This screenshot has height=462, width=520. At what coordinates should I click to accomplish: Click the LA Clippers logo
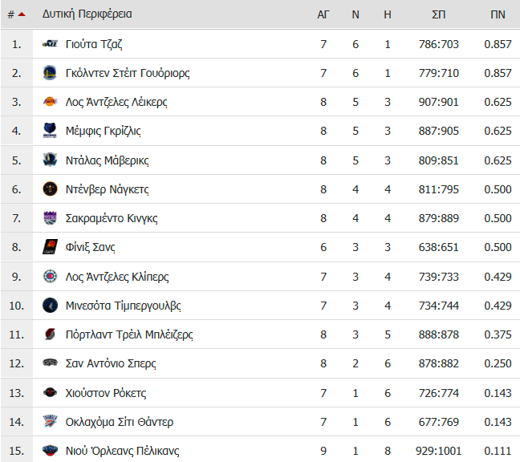click(x=50, y=276)
